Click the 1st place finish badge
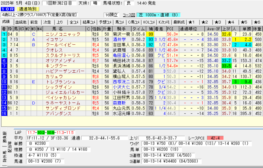Viewport: 263px width, 168px height. pos(4,34)
